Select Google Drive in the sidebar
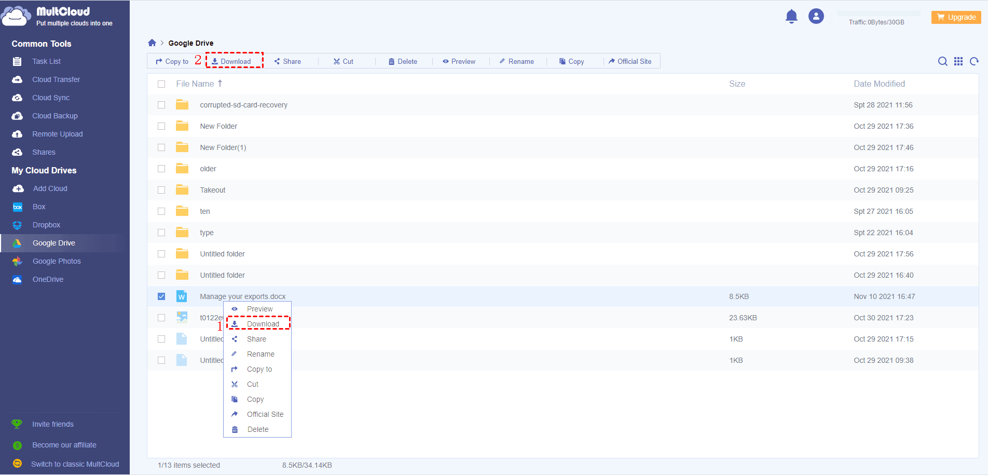 click(54, 243)
